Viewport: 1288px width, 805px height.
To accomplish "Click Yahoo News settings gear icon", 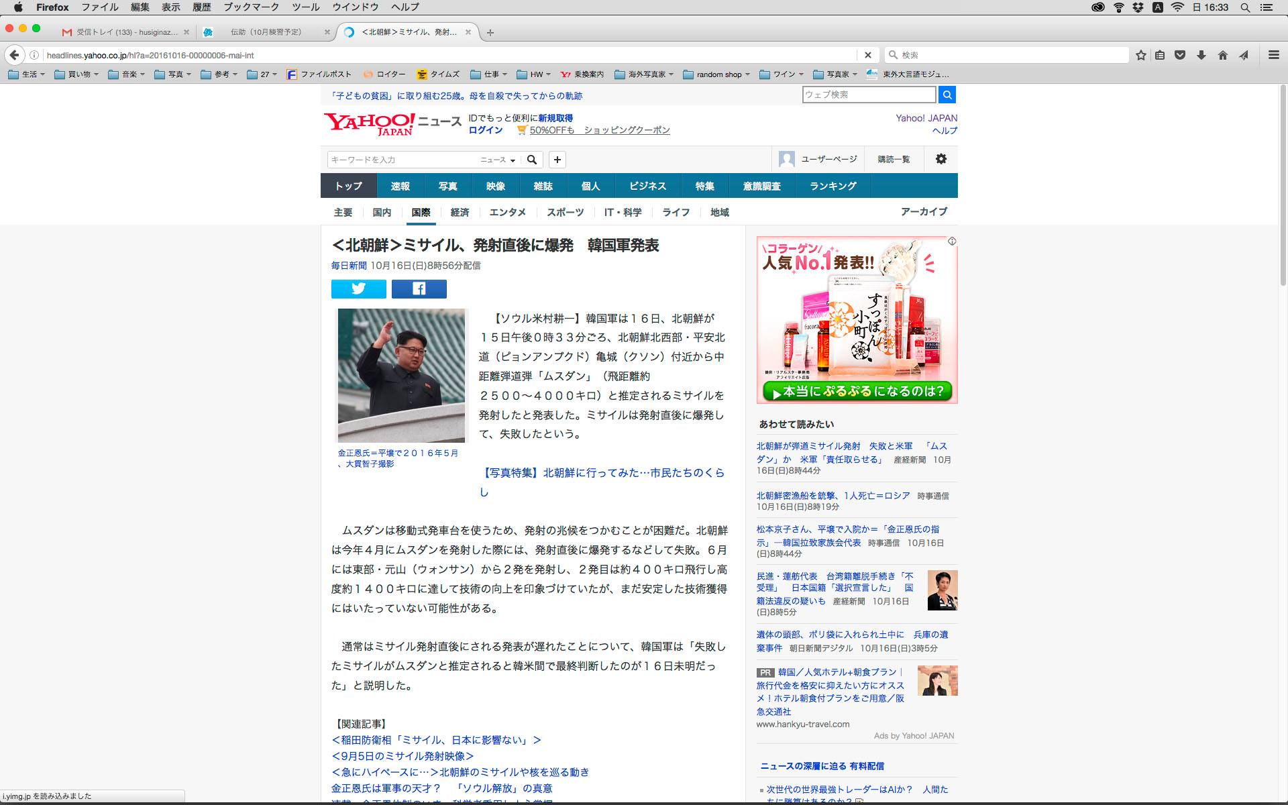I will 941,159.
